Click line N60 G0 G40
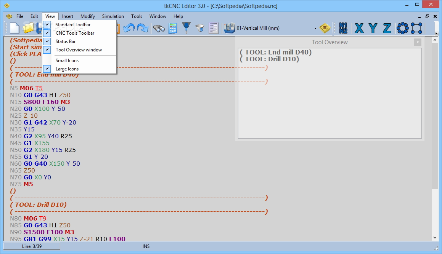 point(45,163)
